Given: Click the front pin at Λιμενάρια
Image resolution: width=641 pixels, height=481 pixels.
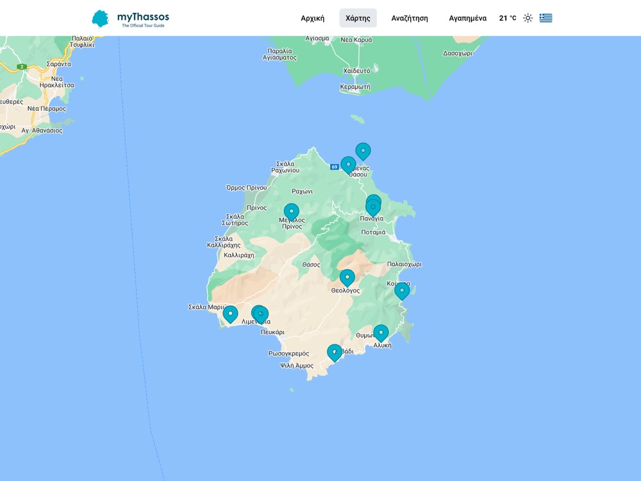Looking at the screenshot, I should click(260, 315).
